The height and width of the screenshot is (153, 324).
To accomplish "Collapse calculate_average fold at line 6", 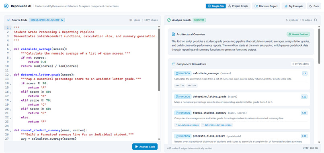I will [10, 49].
